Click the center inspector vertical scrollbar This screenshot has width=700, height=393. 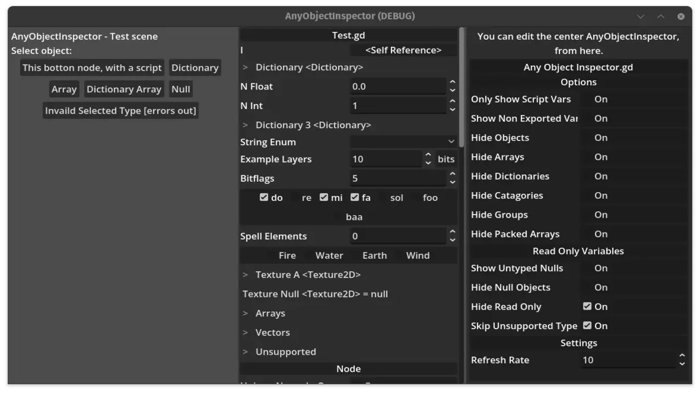[x=462, y=87]
